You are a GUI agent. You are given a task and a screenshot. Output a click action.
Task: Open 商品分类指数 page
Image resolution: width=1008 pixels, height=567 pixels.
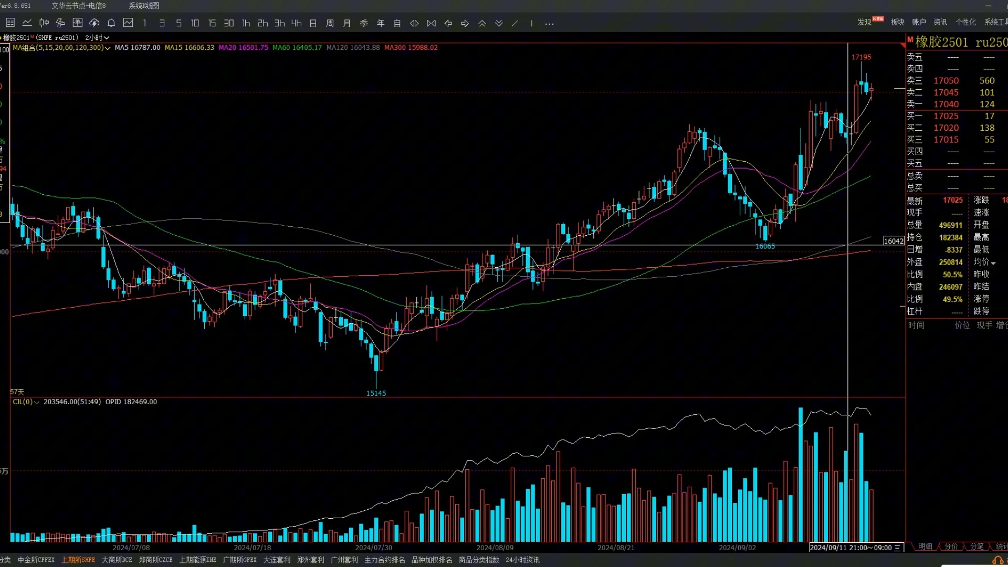(x=479, y=560)
